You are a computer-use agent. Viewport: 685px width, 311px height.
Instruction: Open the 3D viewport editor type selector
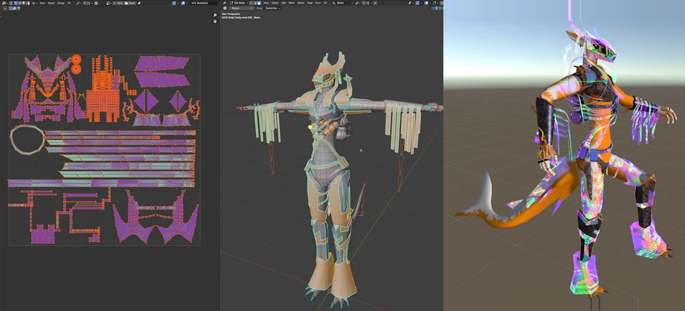pyautogui.click(x=225, y=3)
